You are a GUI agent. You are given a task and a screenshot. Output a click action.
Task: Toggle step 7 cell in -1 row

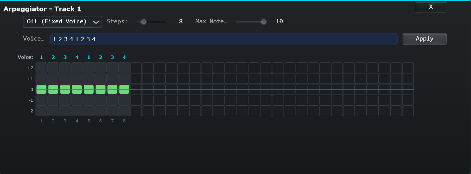coord(113,100)
